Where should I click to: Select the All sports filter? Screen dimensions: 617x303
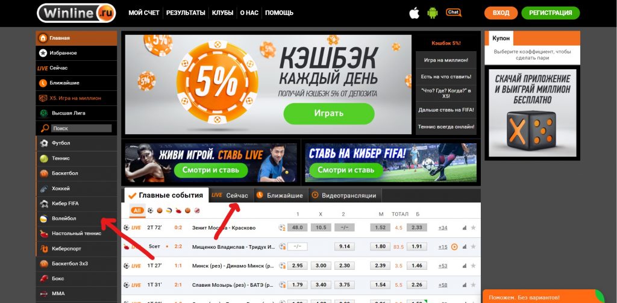(x=137, y=210)
